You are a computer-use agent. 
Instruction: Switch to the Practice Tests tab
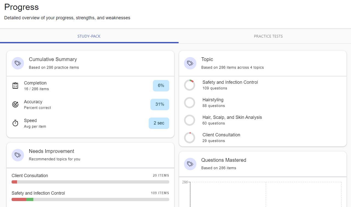[x=268, y=36]
